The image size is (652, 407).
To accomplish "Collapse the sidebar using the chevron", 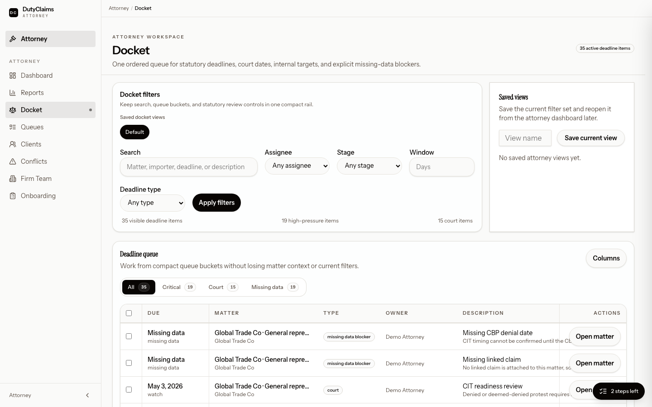I will pos(87,395).
